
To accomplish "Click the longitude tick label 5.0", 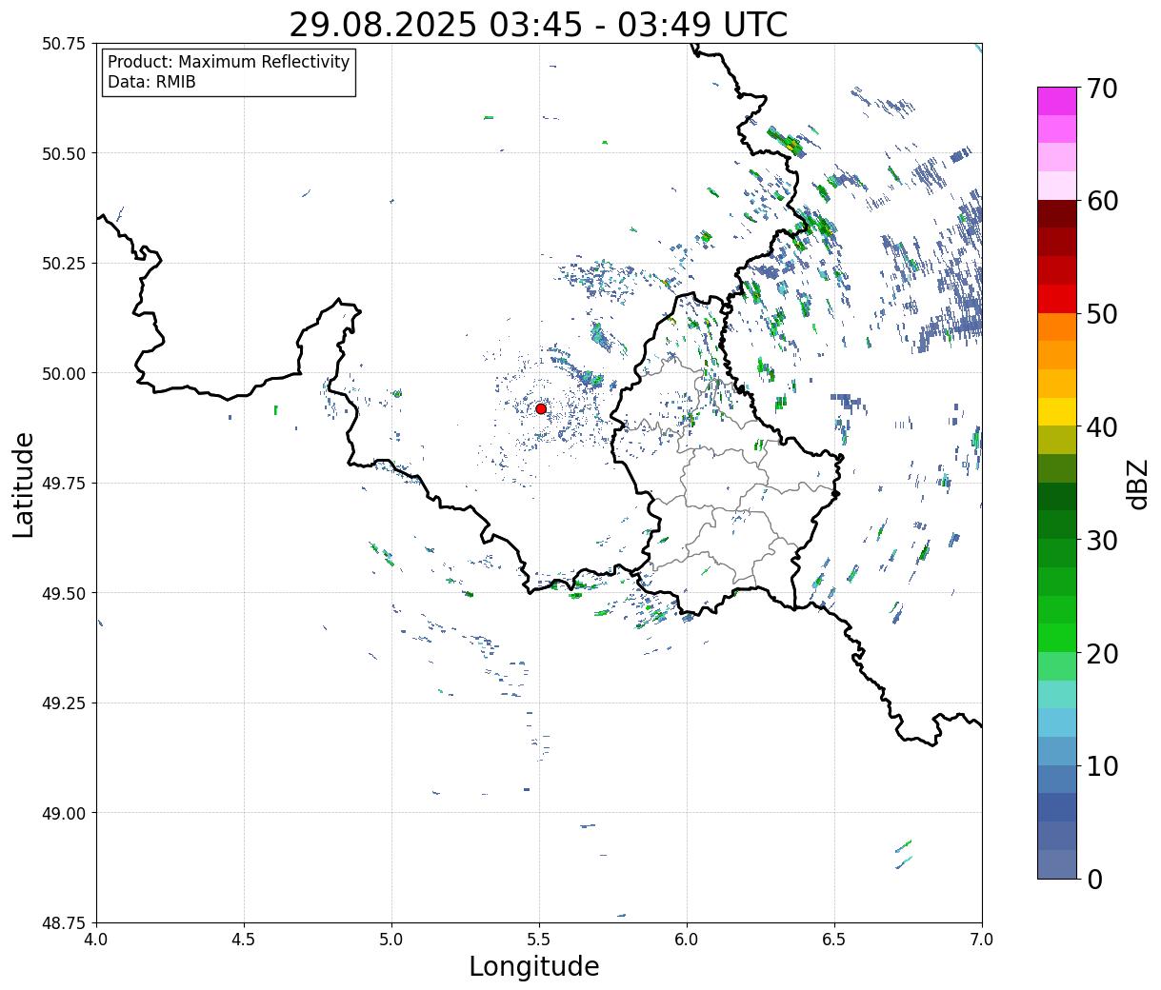I will [391, 940].
